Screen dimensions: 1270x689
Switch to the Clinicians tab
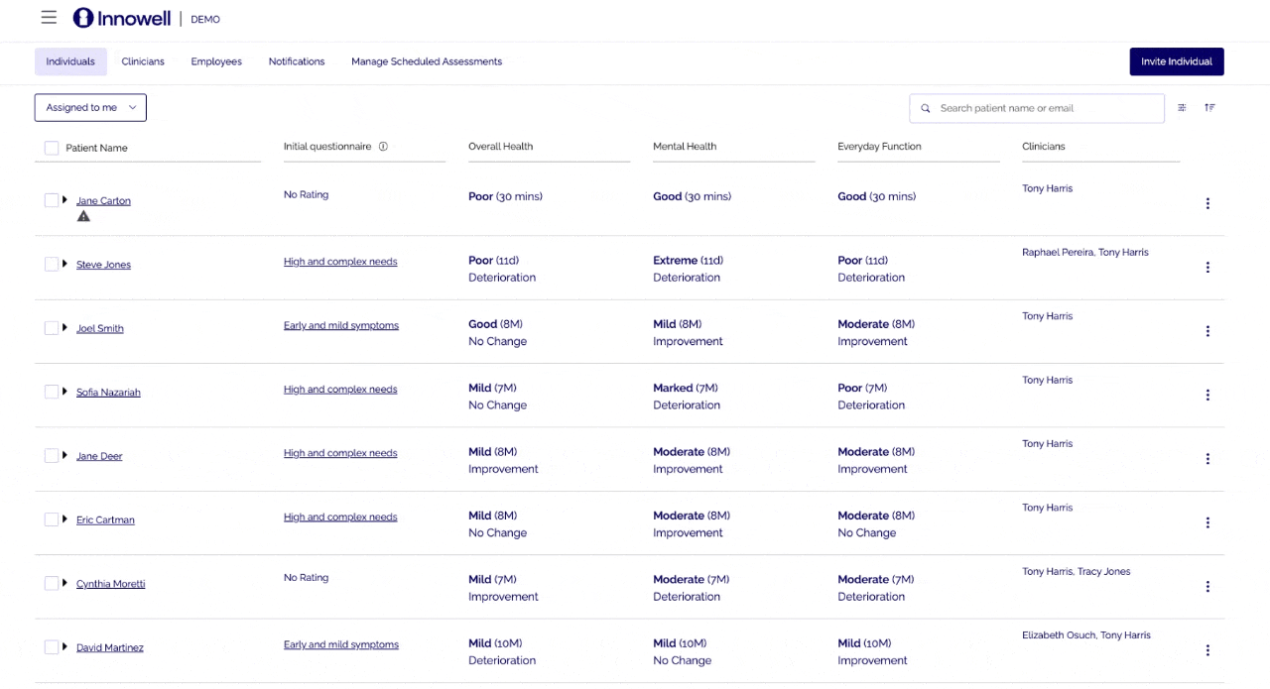coord(143,61)
